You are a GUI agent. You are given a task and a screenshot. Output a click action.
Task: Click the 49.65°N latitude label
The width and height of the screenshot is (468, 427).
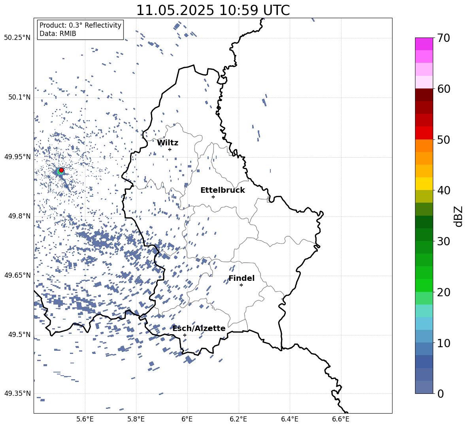[x=17, y=275]
